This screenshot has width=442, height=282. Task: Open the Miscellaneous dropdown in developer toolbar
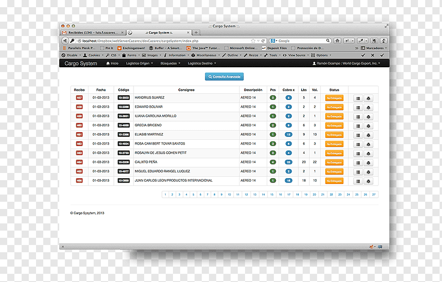click(206, 55)
